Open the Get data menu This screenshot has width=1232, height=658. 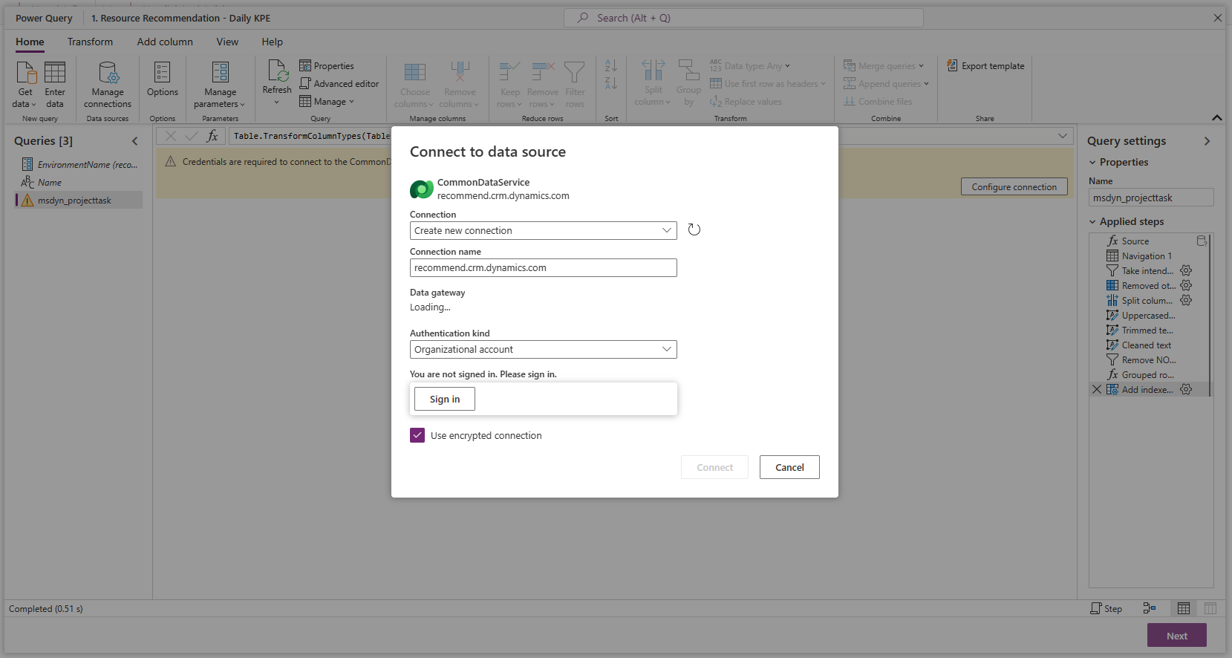(25, 85)
